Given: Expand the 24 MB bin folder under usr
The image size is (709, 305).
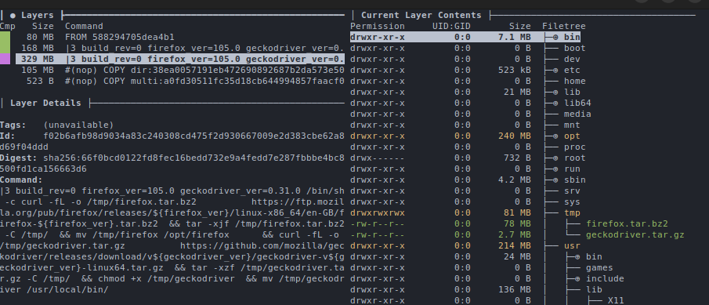Looking at the screenshot, I should click(578, 257).
